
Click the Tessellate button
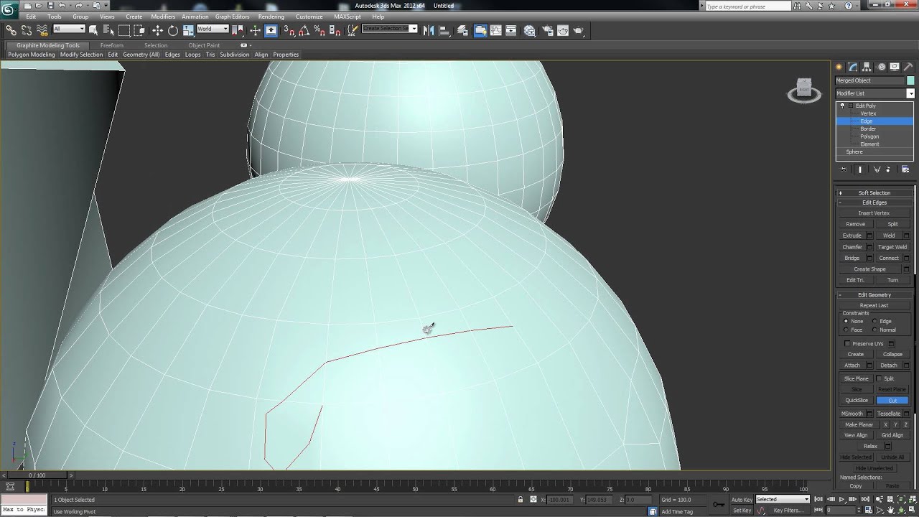(x=889, y=414)
